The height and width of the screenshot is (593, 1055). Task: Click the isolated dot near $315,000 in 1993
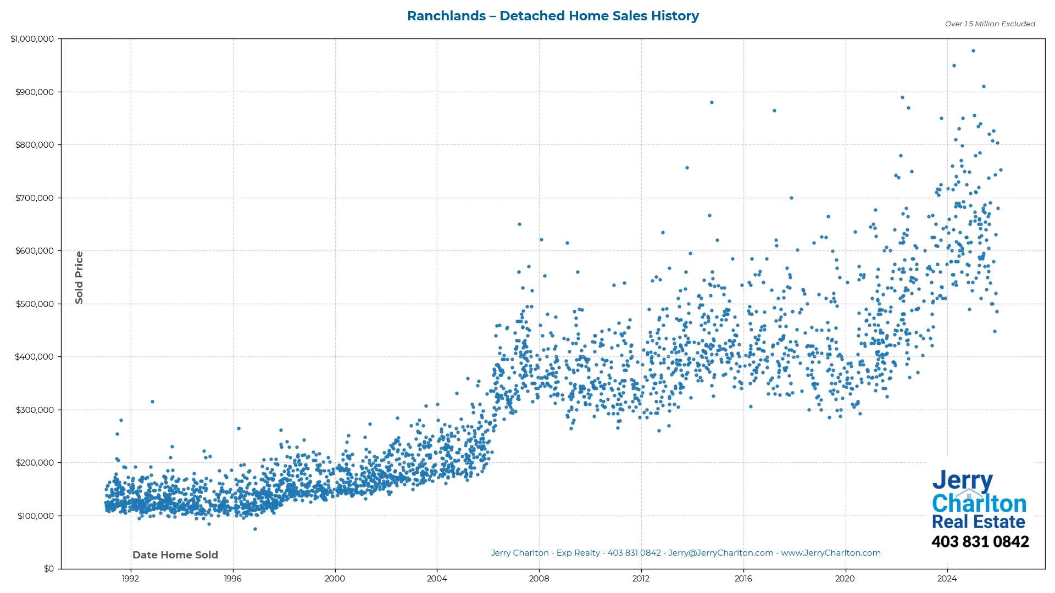(x=152, y=402)
